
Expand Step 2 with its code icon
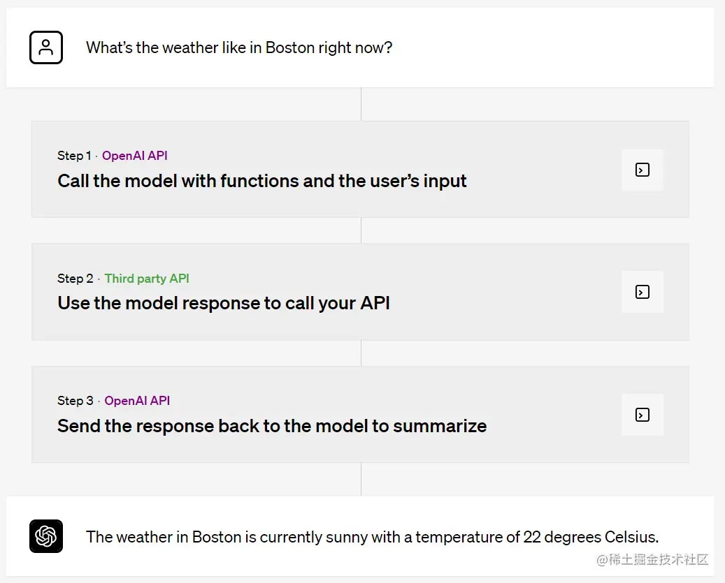[643, 292]
